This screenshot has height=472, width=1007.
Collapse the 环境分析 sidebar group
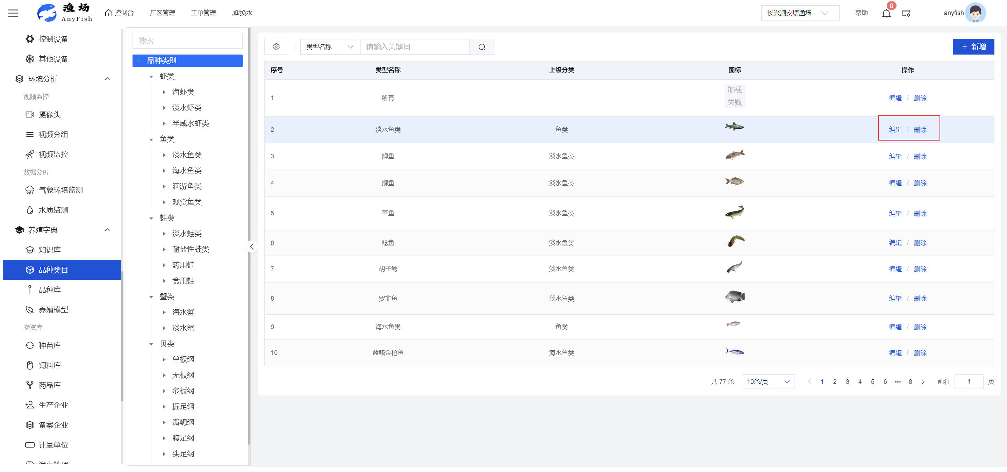click(x=107, y=79)
